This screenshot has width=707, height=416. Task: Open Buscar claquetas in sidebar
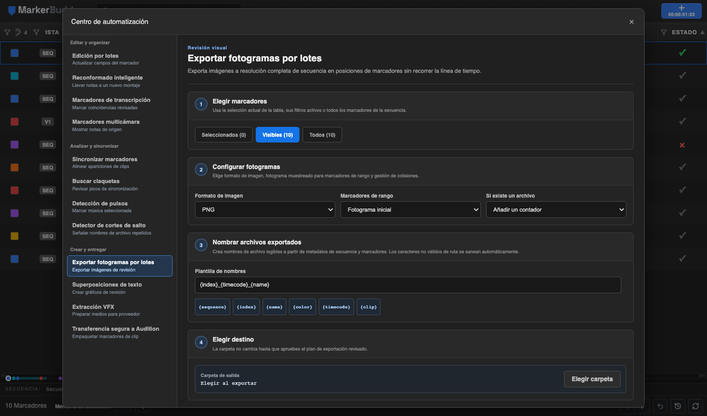click(x=120, y=185)
